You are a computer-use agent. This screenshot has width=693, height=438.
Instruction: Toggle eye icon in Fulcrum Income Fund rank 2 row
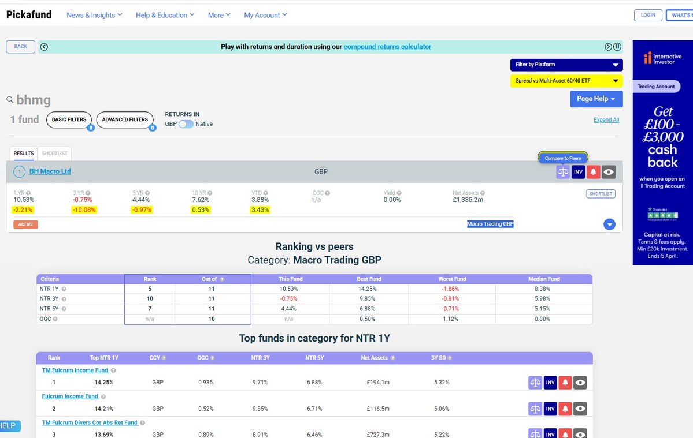pyautogui.click(x=580, y=409)
